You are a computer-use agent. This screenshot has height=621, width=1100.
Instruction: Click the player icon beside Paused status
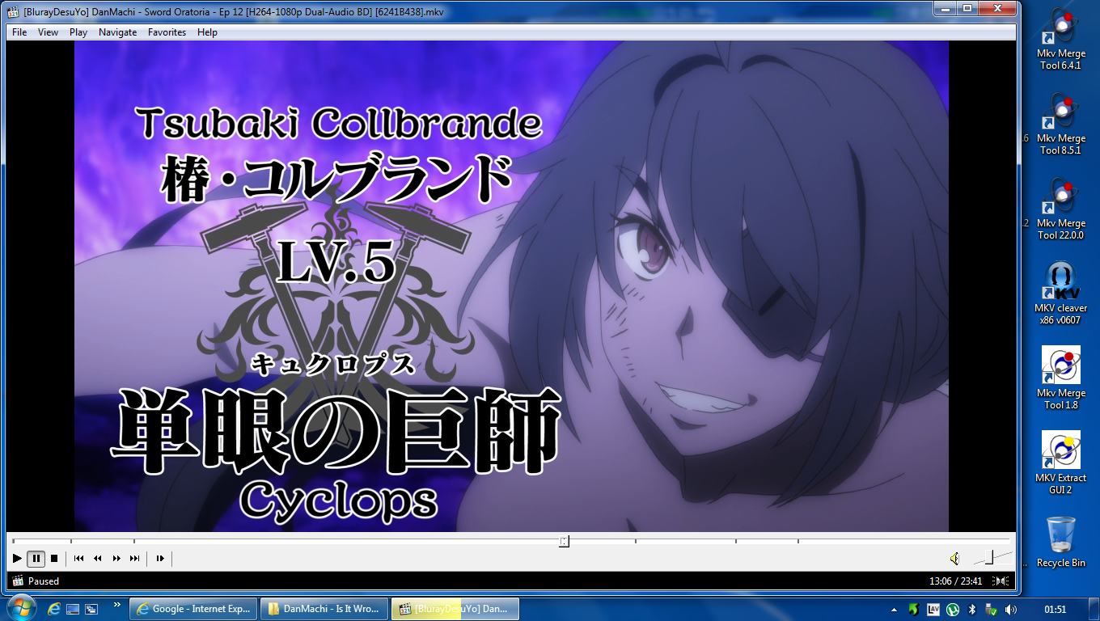click(18, 581)
